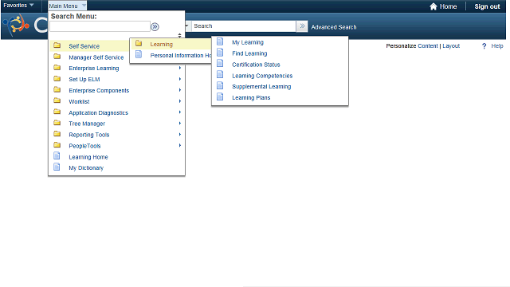Click the Sign out link
Screen dimensions: 510x287
click(487, 6)
